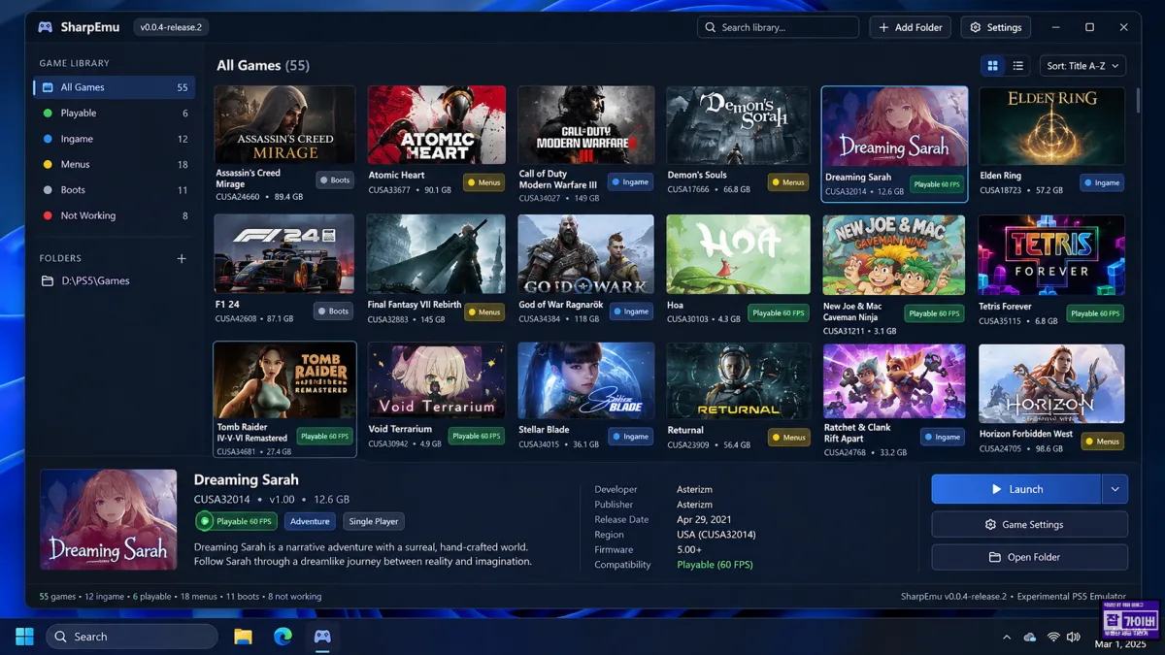Image resolution: width=1165 pixels, height=655 pixels.
Task: Select the Demon's Souls game cover
Action: 738,124
